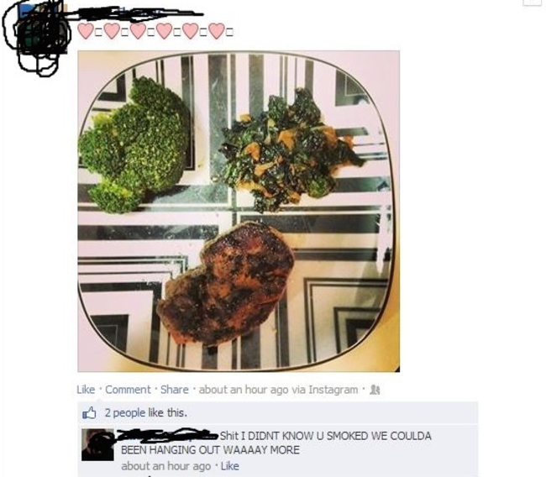The height and width of the screenshot is (477, 546).
Task: Open the comment's 'about an hour ago' timestamp
Action: (x=165, y=466)
